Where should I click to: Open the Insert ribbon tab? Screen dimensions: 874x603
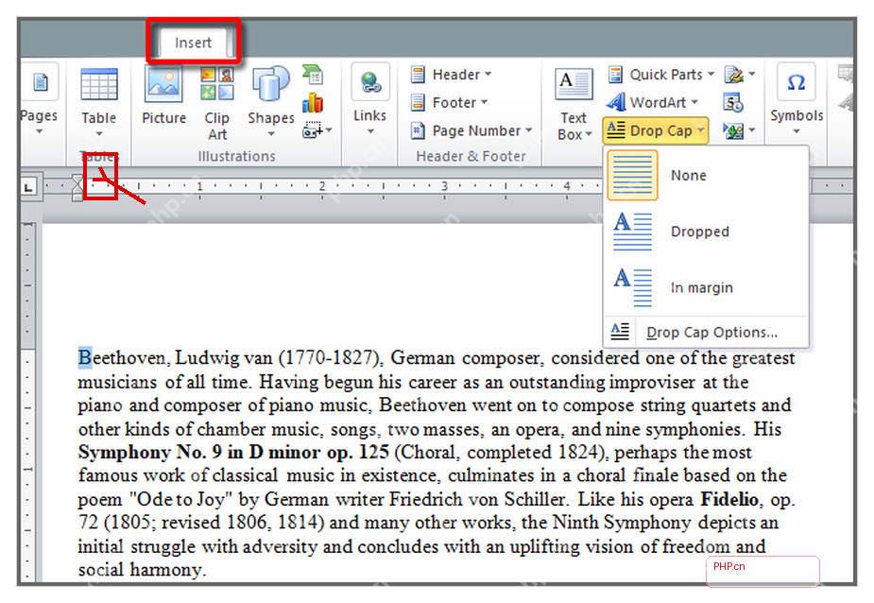coord(193,43)
